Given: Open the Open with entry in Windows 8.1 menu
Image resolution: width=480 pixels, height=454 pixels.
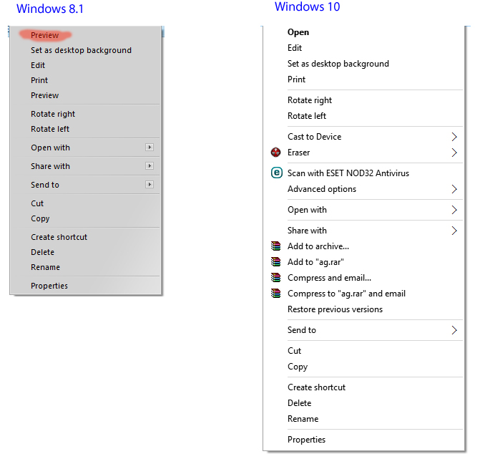Looking at the screenshot, I should 50,148.
